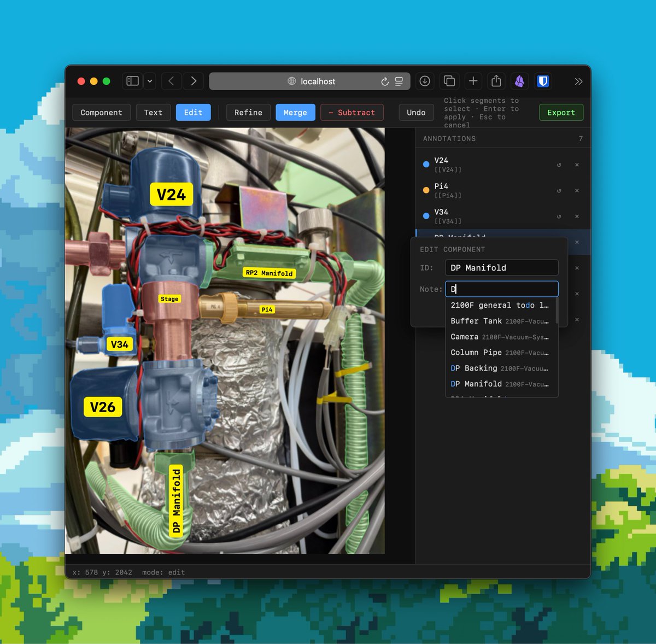Screen dimensions: 656x644
Task: Switch to the Merge tool
Action: (x=295, y=113)
